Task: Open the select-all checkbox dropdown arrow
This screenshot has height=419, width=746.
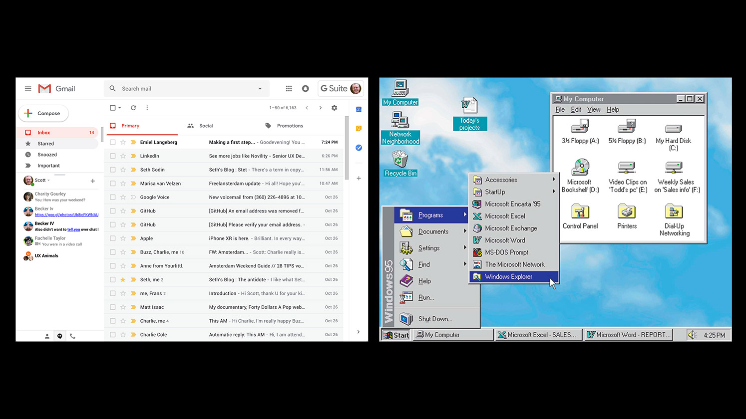Action: (x=120, y=108)
